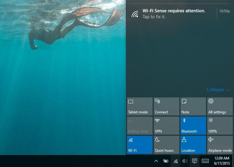234x167 pixels.
Task: Show hidden system tray icons
Action: pos(156,161)
